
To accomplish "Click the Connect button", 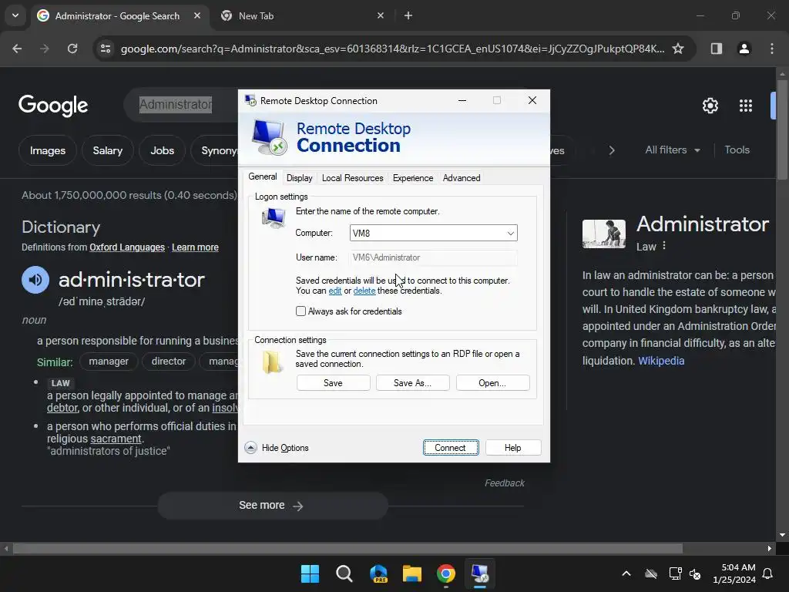I will pyautogui.click(x=450, y=448).
